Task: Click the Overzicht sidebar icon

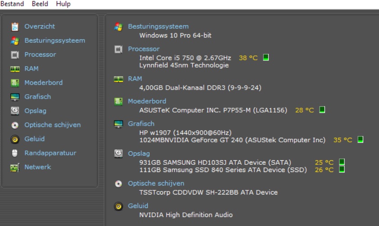Action: pyautogui.click(x=15, y=27)
